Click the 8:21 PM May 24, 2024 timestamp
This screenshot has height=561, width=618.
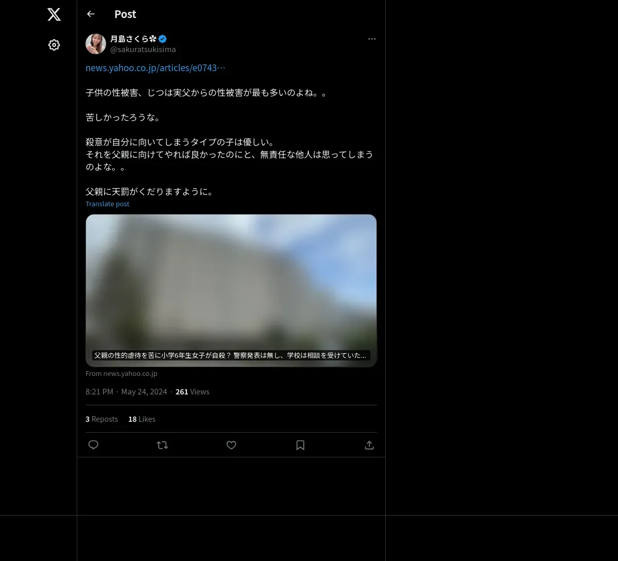126,392
